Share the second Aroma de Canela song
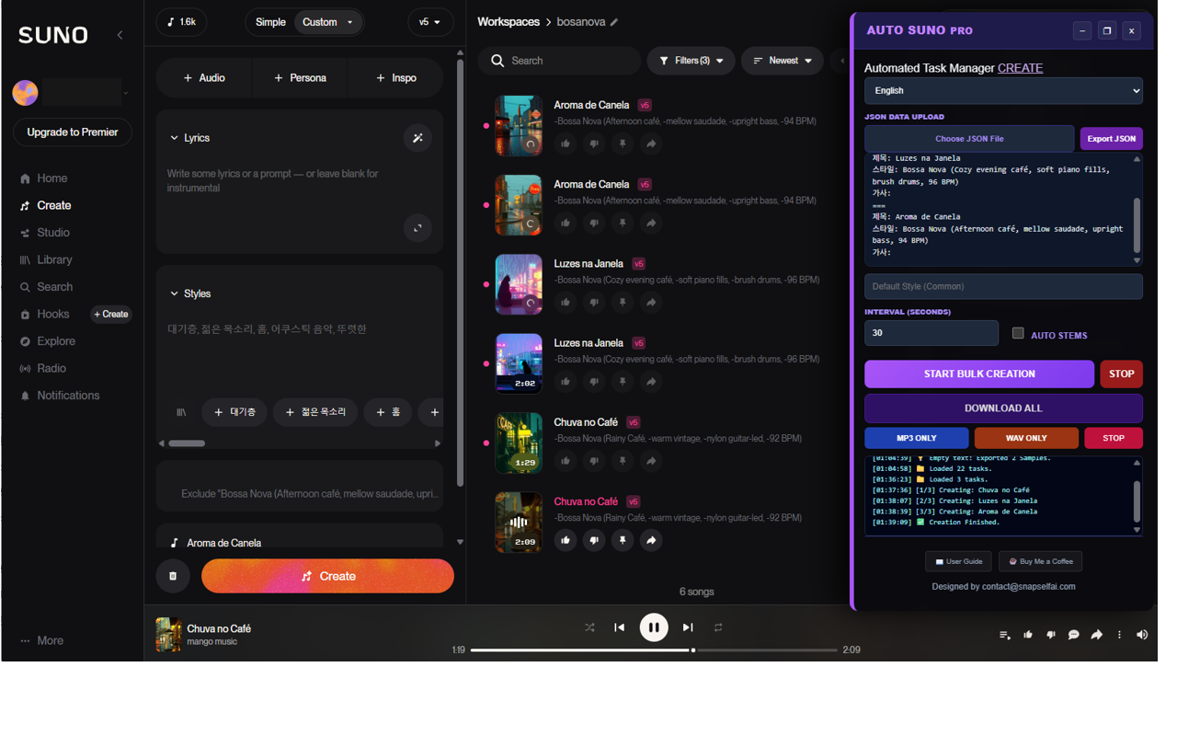Viewport: 1177px width, 736px height. (651, 223)
